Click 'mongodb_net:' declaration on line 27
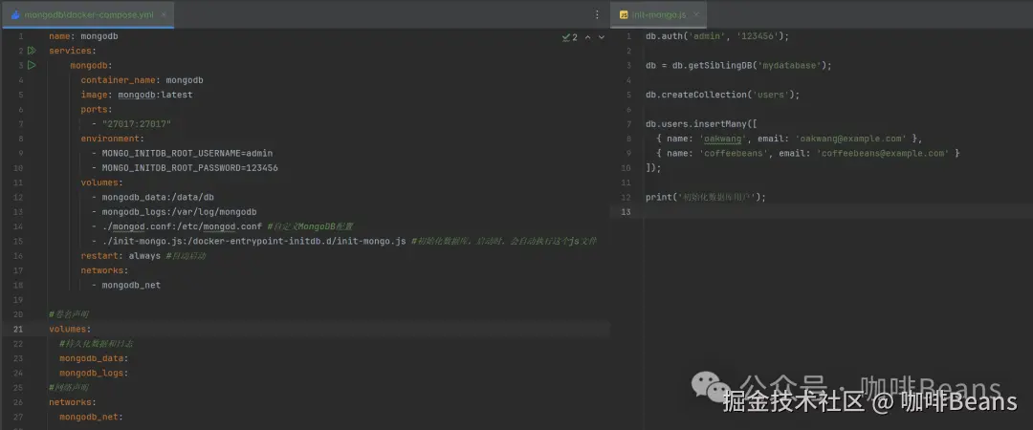Screen dimensions: 1033x430 [x=91, y=417]
